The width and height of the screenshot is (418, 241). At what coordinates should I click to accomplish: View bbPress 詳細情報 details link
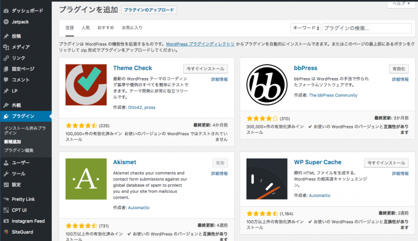click(x=400, y=79)
